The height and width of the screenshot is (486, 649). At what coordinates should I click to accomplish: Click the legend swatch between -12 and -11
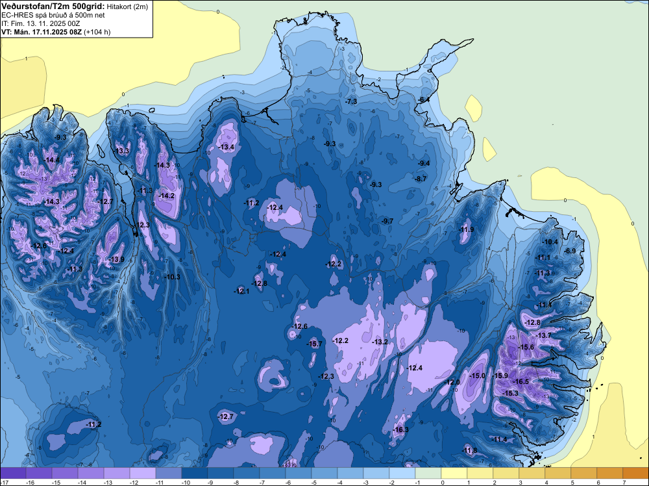tap(143, 473)
